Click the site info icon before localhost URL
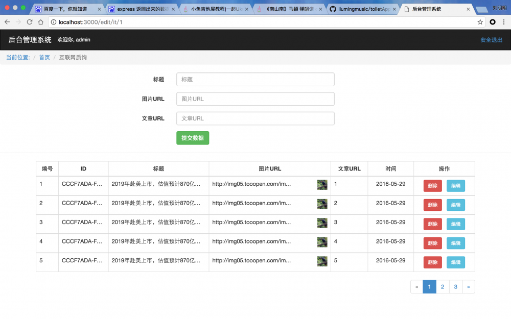Image resolution: width=511 pixels, height=319 pixels. pyautogui.click(x=54, y=22)
